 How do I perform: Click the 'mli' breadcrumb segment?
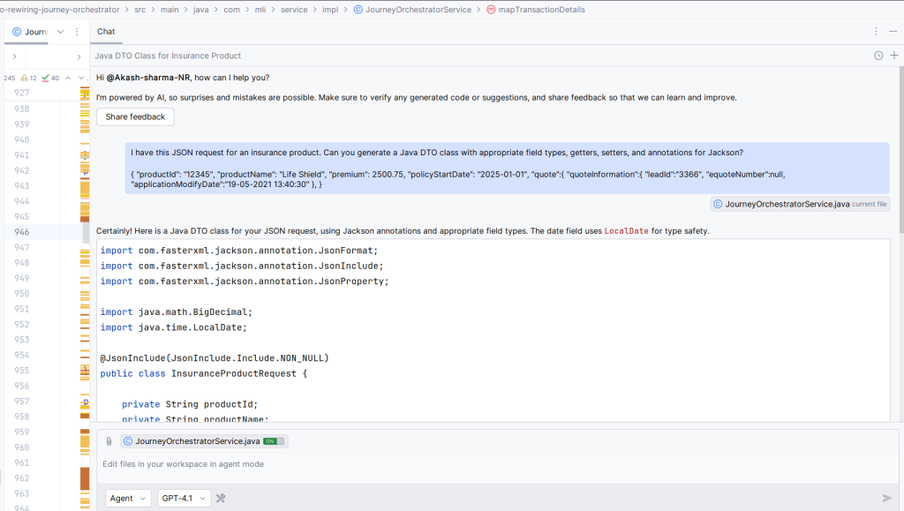260,10
